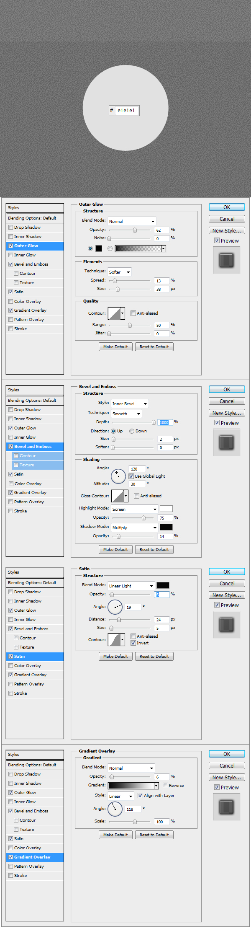This screenshot has height=931, width=251.
Task: Click Reset to Default in Bevel and Emboss dialog
Action: [x=154, y=549]
